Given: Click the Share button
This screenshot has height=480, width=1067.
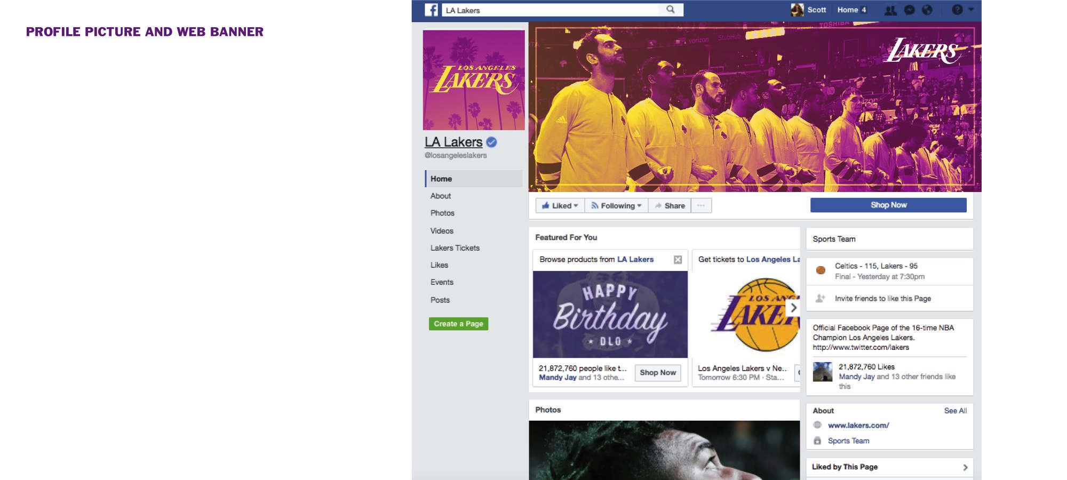Looking at the screenshot, I should point(670,205).
